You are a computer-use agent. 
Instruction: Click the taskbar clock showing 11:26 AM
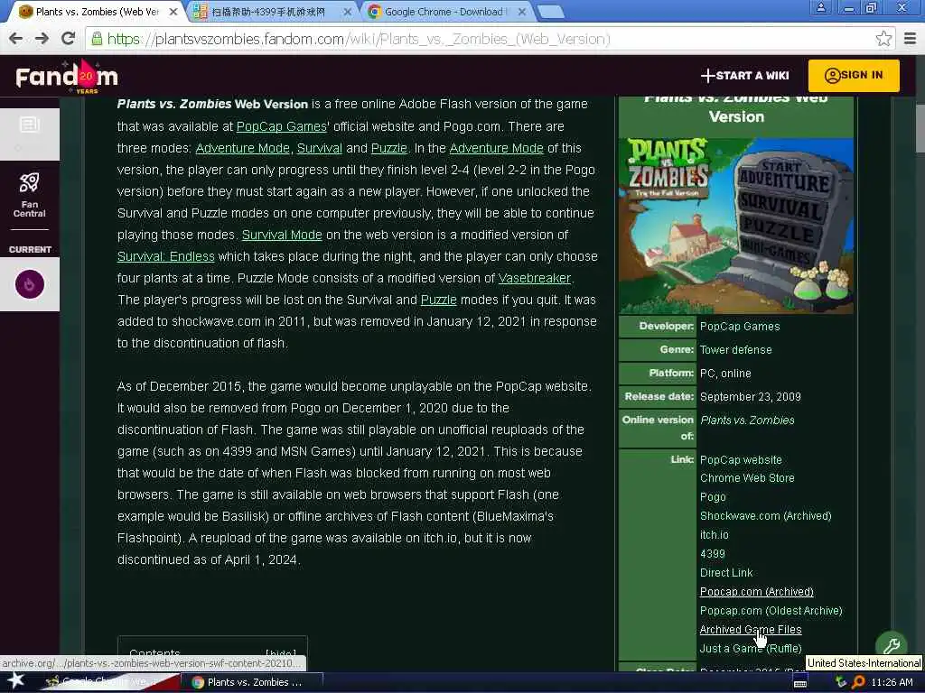(892, 682)
